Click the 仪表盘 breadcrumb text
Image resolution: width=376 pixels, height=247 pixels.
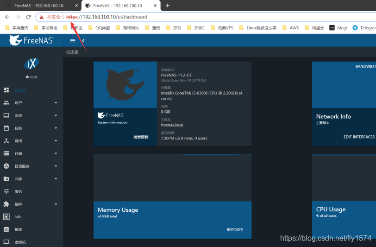coord(72,52)
